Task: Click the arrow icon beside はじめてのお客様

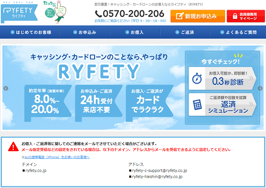Action: click(12, 32)
